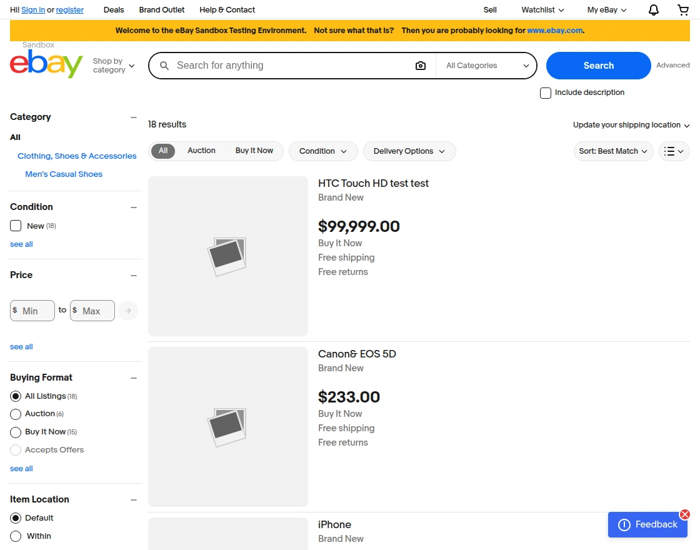Collapse the Condition filter section
Viewport: 700px width, 550px height.
(134, 207)
